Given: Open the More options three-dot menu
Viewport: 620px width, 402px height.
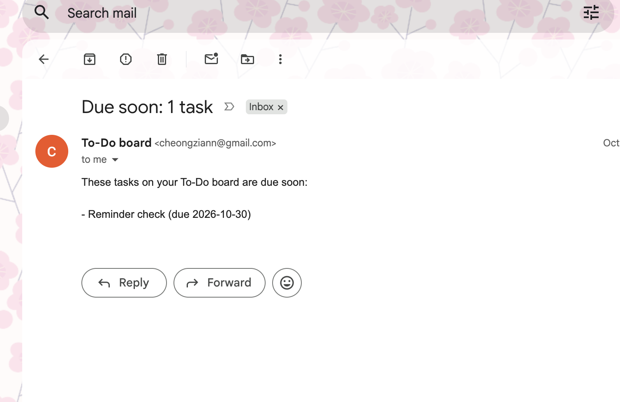Looking at the screenshot, I should [280, 59].
